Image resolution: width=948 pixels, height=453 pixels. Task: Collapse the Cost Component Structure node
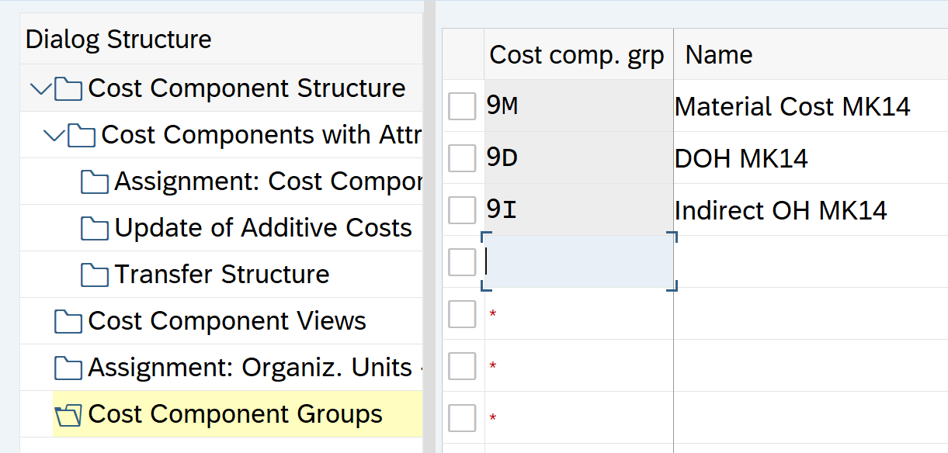coord(40,89)
